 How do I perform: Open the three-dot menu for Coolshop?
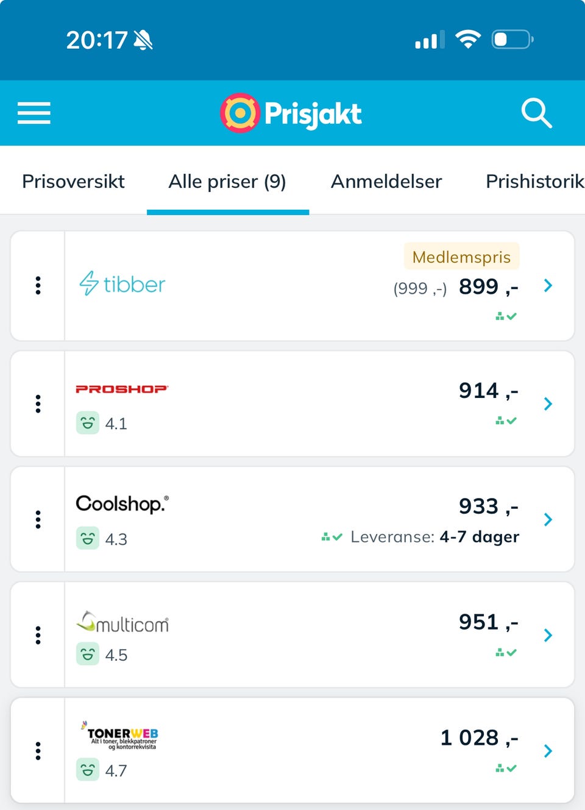click(38, 519)
